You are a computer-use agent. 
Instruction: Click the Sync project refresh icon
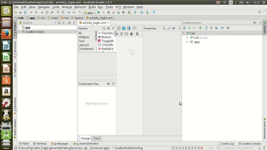[x=25, y=12]
